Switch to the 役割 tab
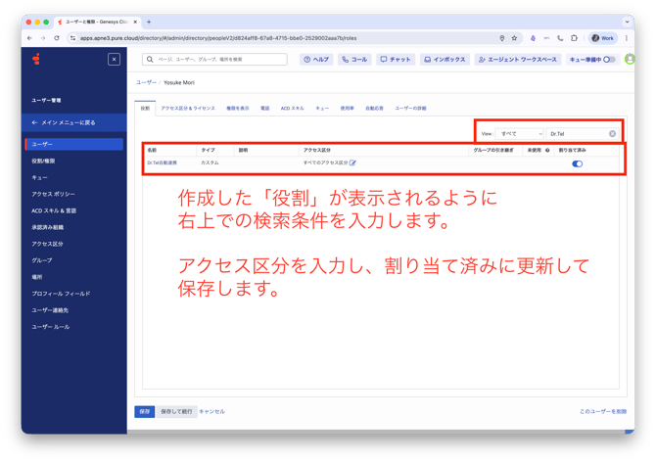 coord(145,108)
